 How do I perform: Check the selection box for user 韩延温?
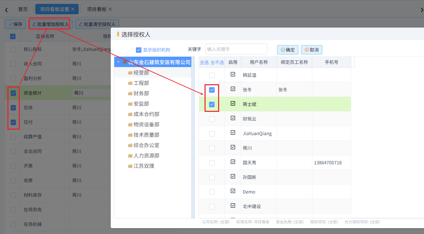212,75
